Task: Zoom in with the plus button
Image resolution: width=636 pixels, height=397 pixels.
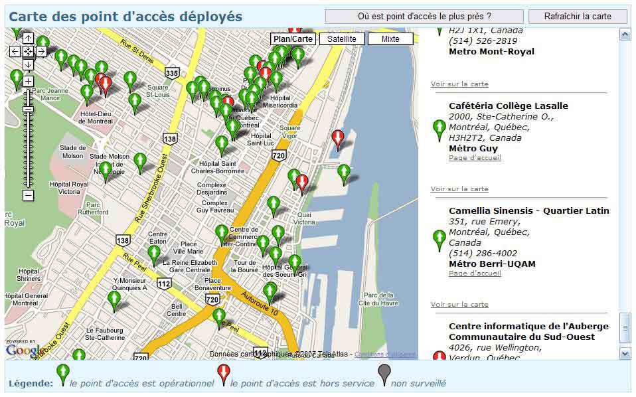Action: [28, 82]
